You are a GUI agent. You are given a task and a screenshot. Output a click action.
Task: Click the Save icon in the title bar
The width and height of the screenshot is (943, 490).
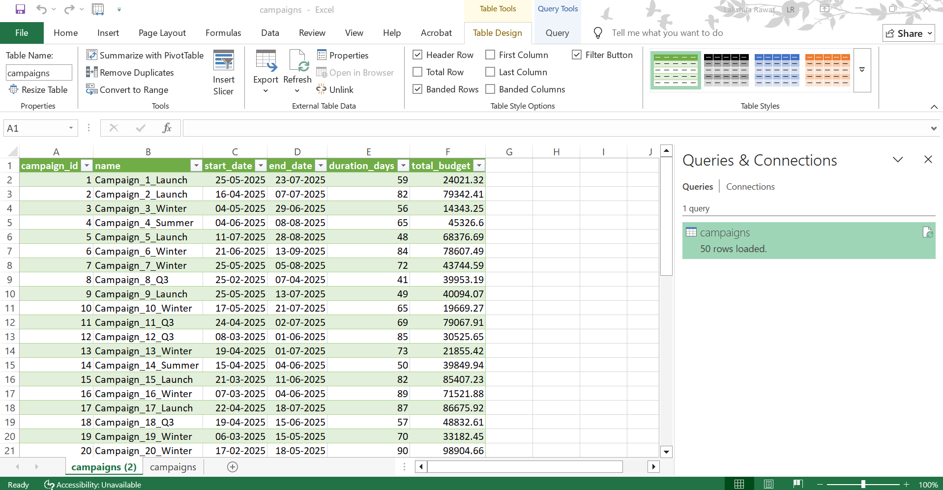tap(20, 9)
